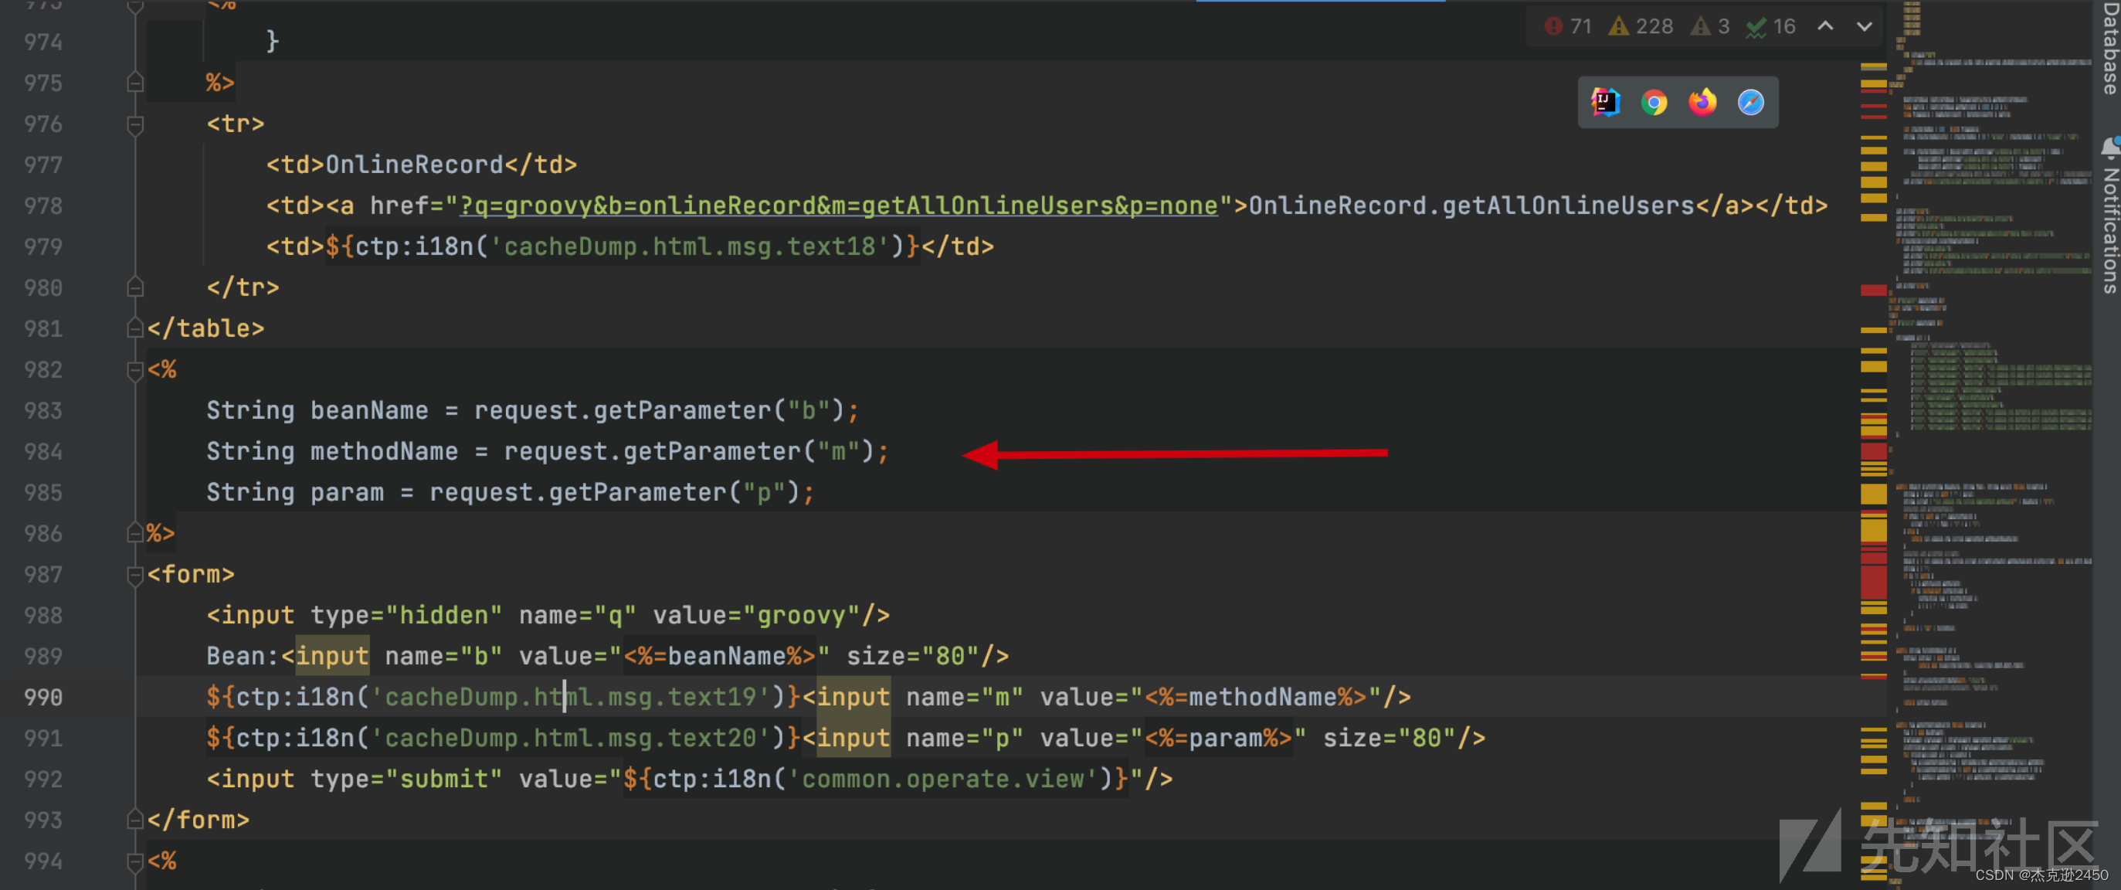The width and height of the screenshot is (2121, 890).
Task: Open page preview in Firefox
Action: click(1702, 102)
